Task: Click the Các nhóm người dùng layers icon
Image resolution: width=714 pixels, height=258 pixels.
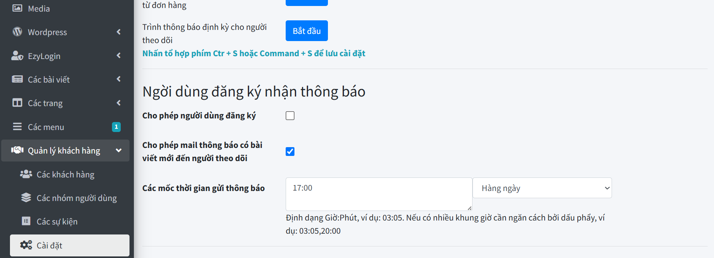Action: tap(26, 197)
